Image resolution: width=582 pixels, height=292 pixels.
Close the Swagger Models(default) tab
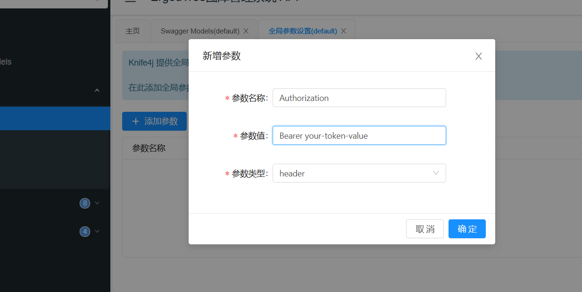[246, 31]
